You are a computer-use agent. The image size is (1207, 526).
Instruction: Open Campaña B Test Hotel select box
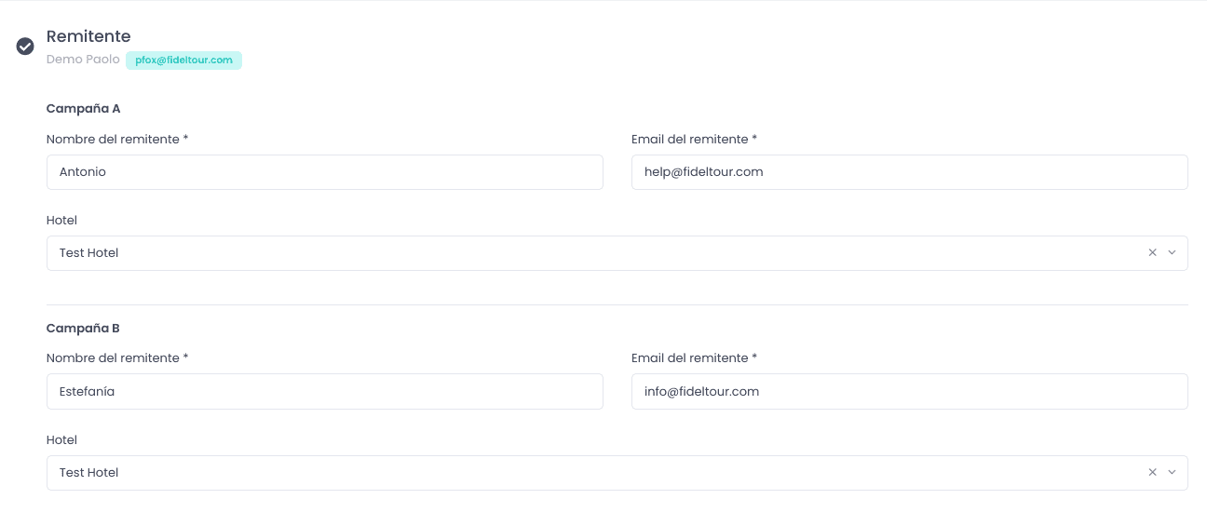[617, 473]
